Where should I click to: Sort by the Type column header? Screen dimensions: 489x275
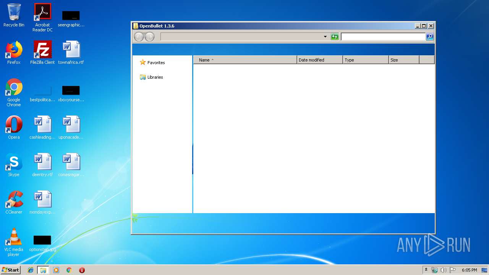[366, 60]
